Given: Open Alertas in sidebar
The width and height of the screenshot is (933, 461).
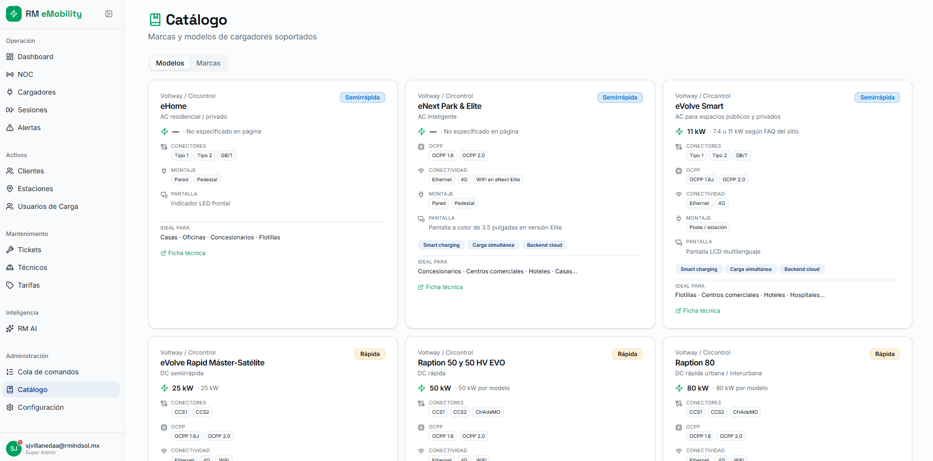Looking at the screenshot, I should [61, 128].
